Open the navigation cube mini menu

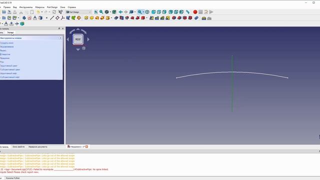(83, 48)
